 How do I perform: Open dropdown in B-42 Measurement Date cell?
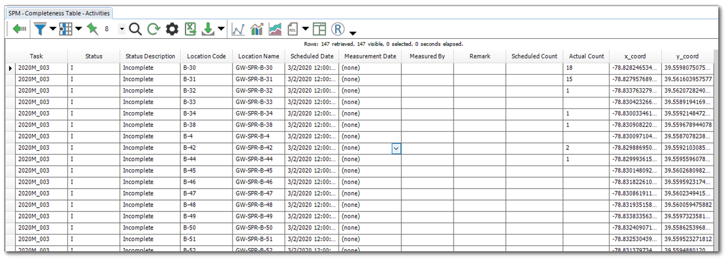click(x=396, y=148)
